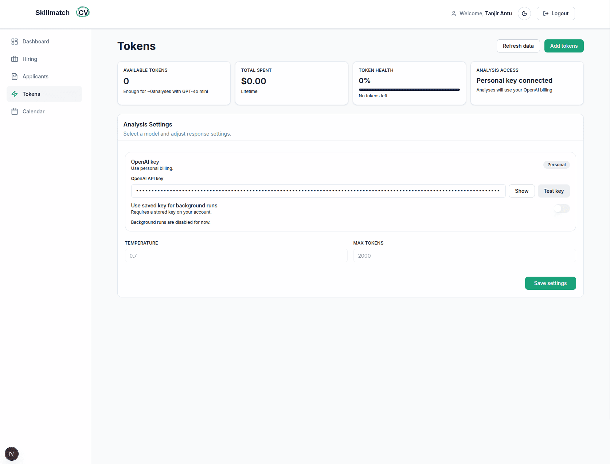610x464 pixels.
Task: Toggle key visibility with Show button
Action: (521, 191)
